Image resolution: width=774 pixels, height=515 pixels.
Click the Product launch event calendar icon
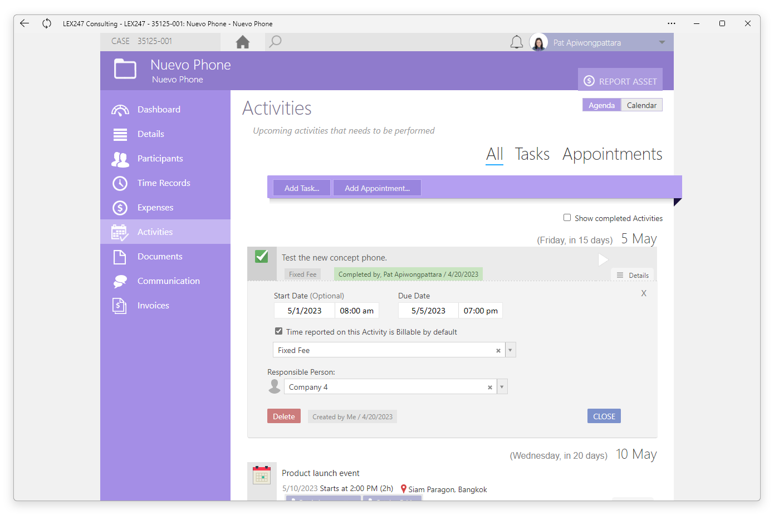point(262,475)
